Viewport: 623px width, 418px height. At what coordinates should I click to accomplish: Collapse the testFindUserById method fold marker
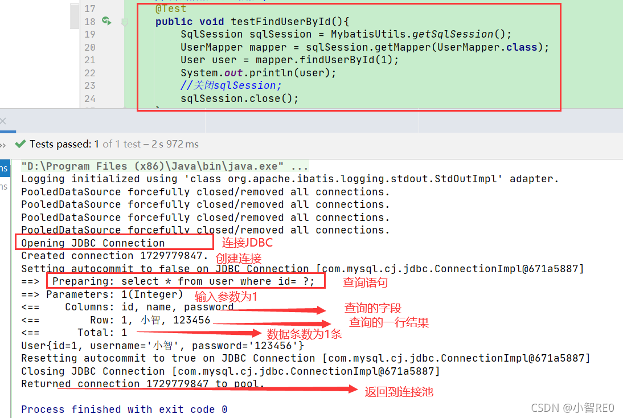click(124, 22)
